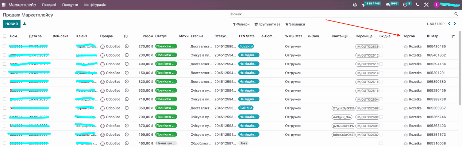462x147 pixels.
Task: Focus the Пошук search field
Action: point(341,14)
